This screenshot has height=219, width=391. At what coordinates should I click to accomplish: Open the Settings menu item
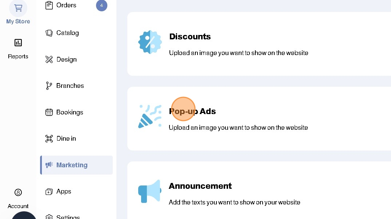(68, 217)
